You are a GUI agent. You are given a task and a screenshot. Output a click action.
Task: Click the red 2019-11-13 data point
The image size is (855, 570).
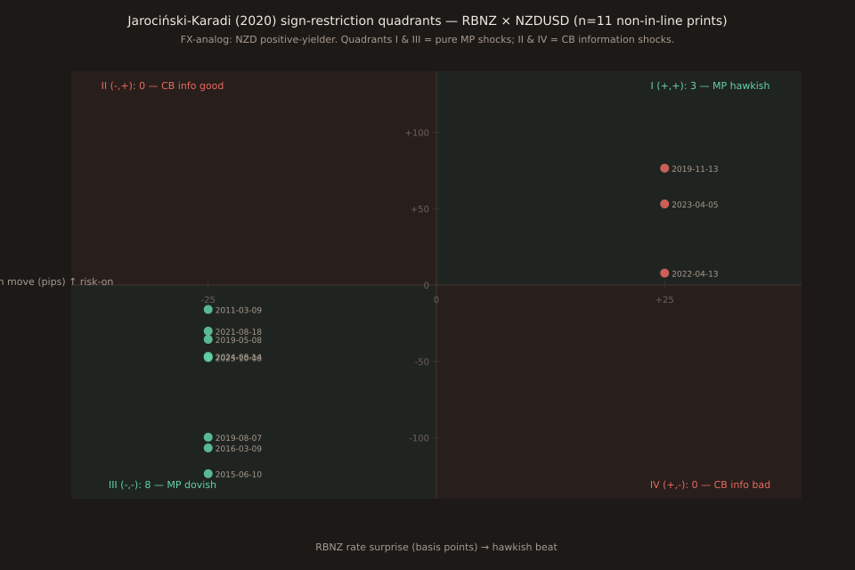pos(664,168)
